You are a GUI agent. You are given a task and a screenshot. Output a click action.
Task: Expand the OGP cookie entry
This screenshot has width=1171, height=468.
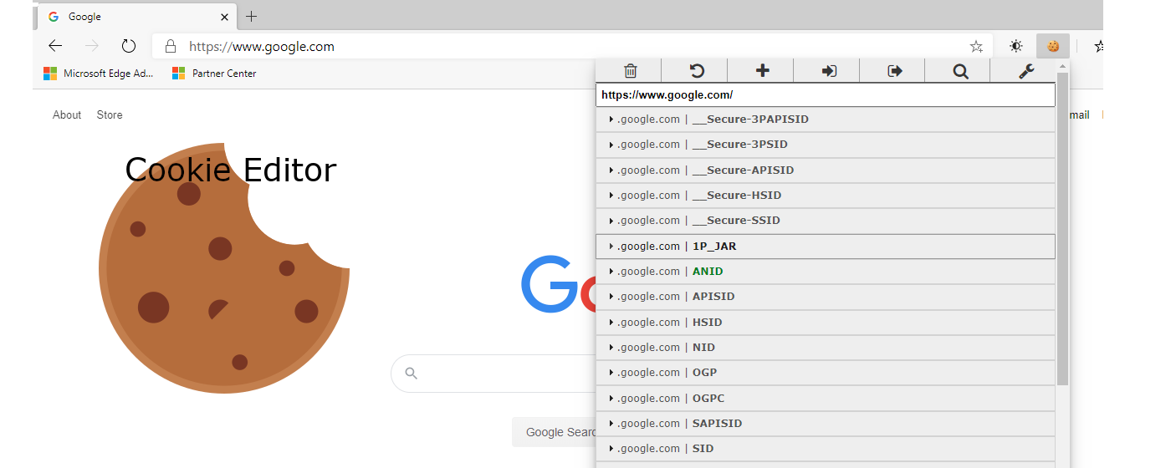click(826, 373)
